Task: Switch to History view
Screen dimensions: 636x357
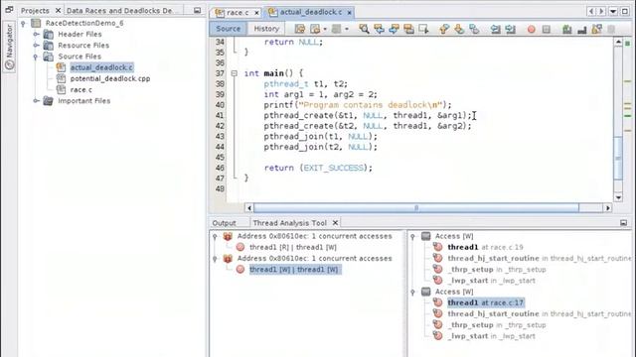Action: 266,29
